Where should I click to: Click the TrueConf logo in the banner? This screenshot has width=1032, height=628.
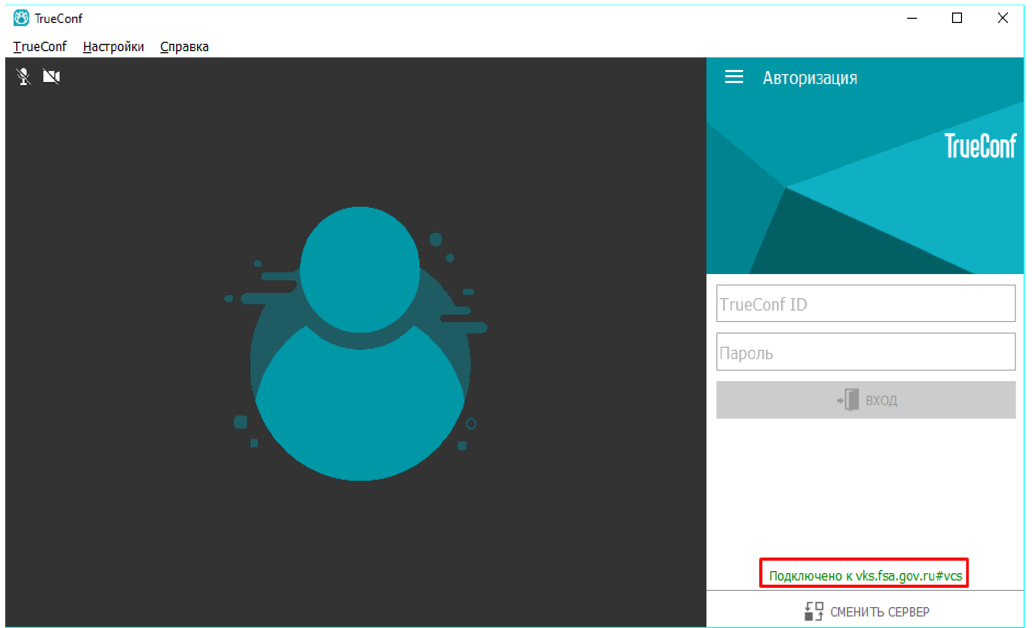click(980, 146)
